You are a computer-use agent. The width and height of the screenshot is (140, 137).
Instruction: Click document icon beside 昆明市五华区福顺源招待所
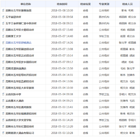click(x=3, y=114)
